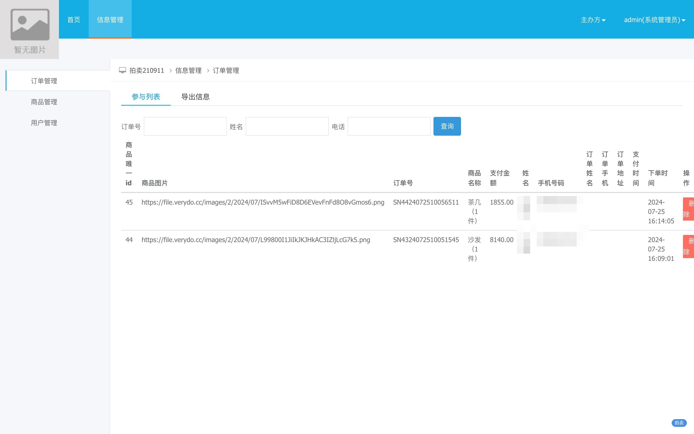Click product name 茶几（1件）
This screenshot has width=694, height=434.
(475, 211)
